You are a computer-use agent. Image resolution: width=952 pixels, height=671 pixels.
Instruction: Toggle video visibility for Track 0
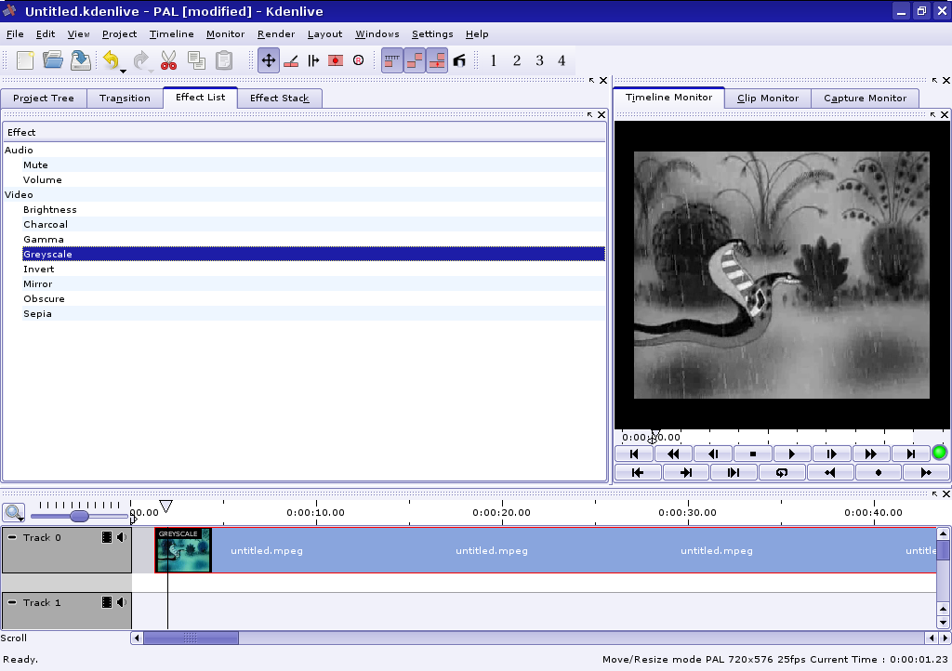[107, 537]
